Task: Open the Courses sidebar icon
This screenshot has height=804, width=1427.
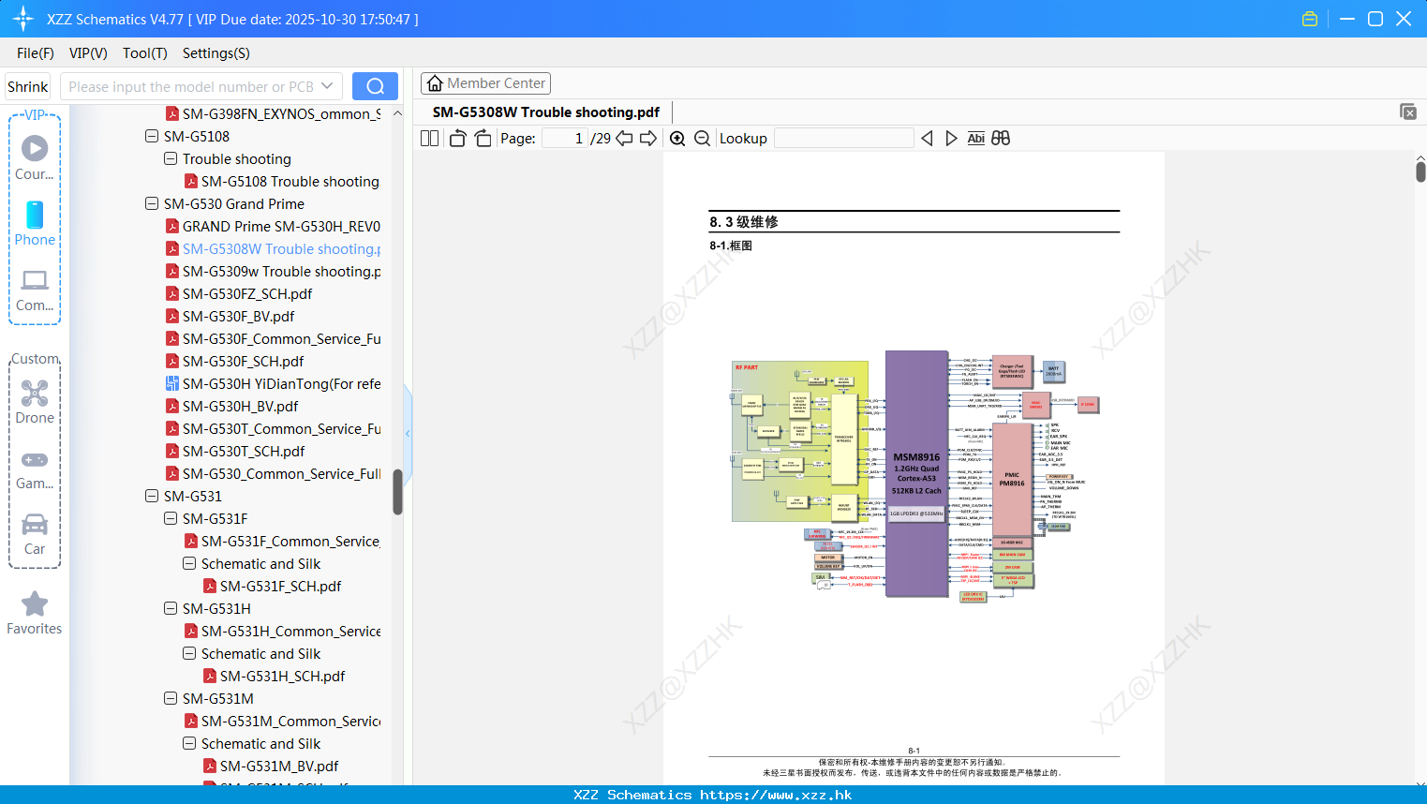Action: point(35,156)
